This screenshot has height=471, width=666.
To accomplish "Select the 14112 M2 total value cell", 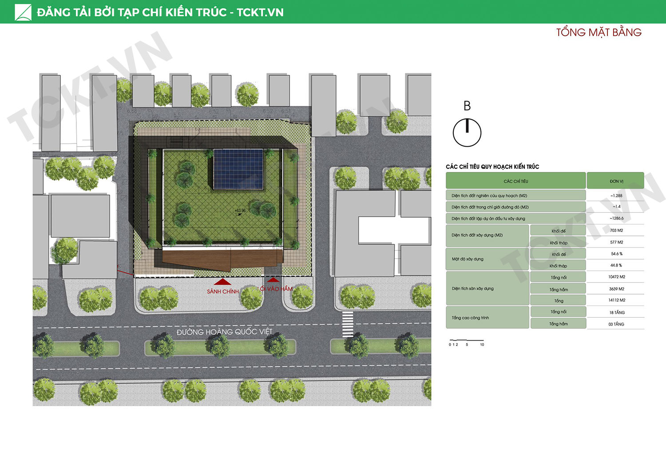I will 616,300.
